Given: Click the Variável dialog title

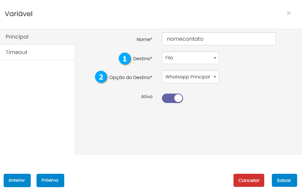Looking at the screenshot, I should (19, 14).
